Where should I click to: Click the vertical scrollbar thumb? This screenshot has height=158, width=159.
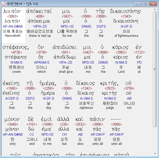point(155,69)
